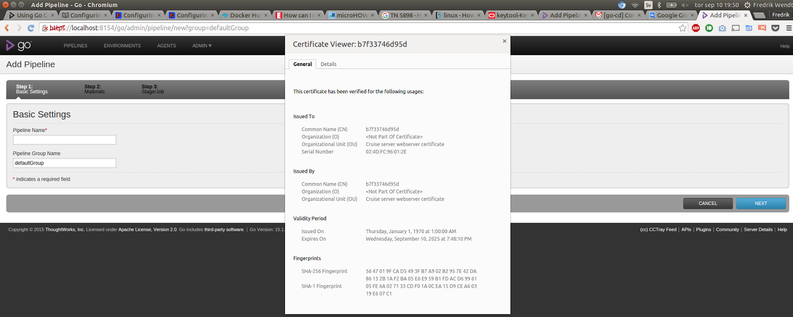793x317 pixels.
Task: Open the third-party software link
Action: (224, 230)
